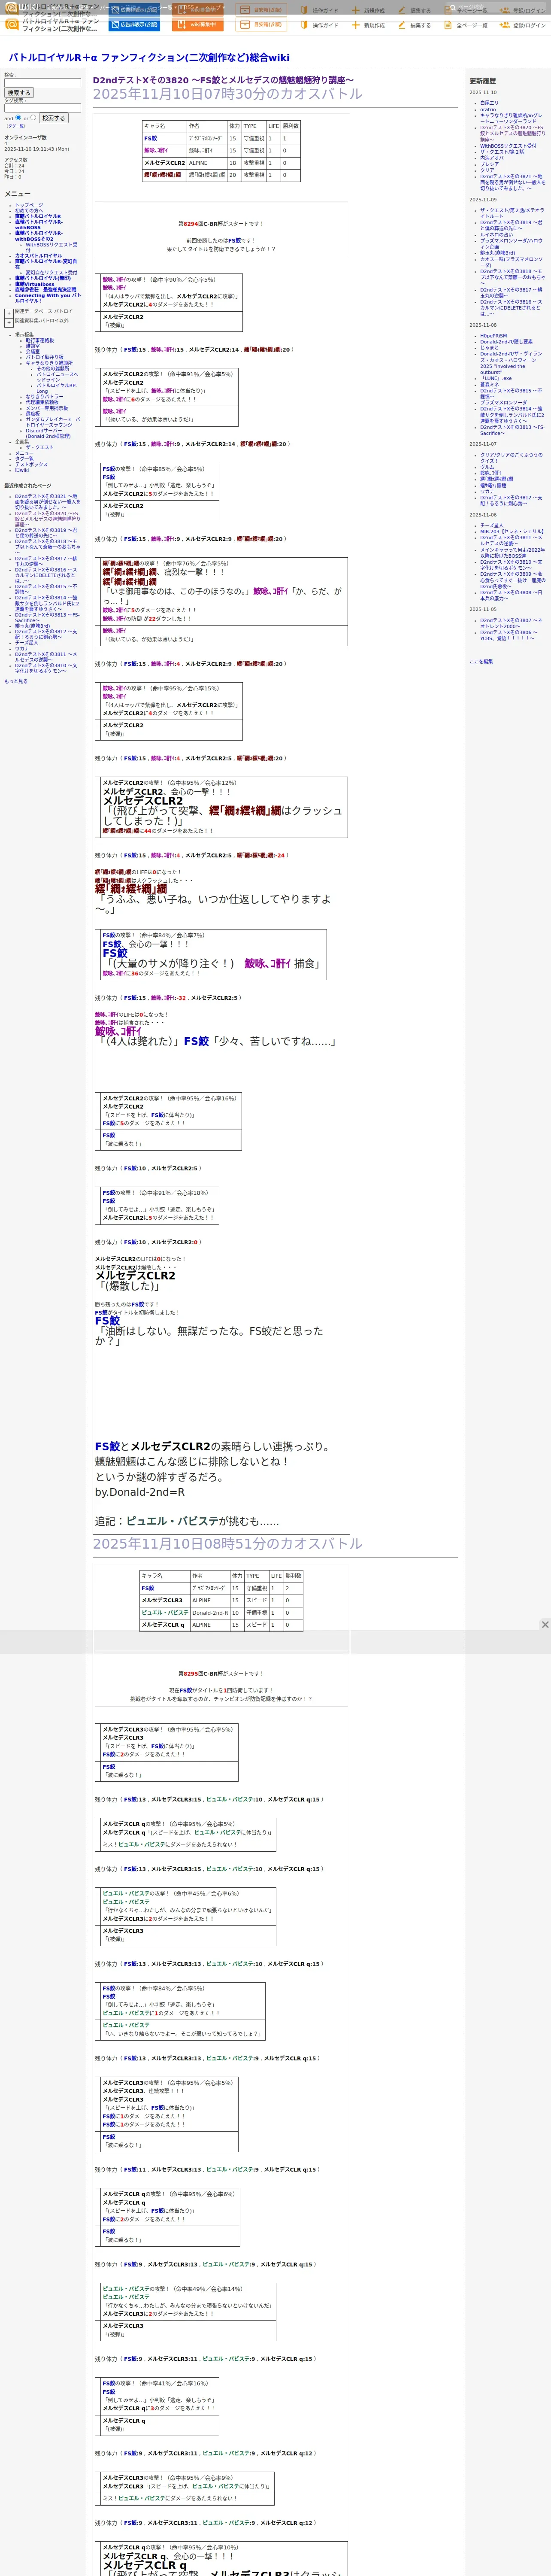Screen dimensions: 551x2576
Task: Open チーズ星人 in the recently created list
Action: [x=27, y=643]
